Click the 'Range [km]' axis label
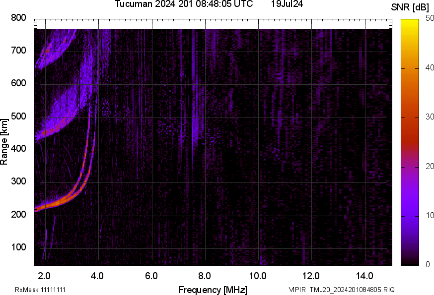Viewport: 434px width, 295px height. 4,142
